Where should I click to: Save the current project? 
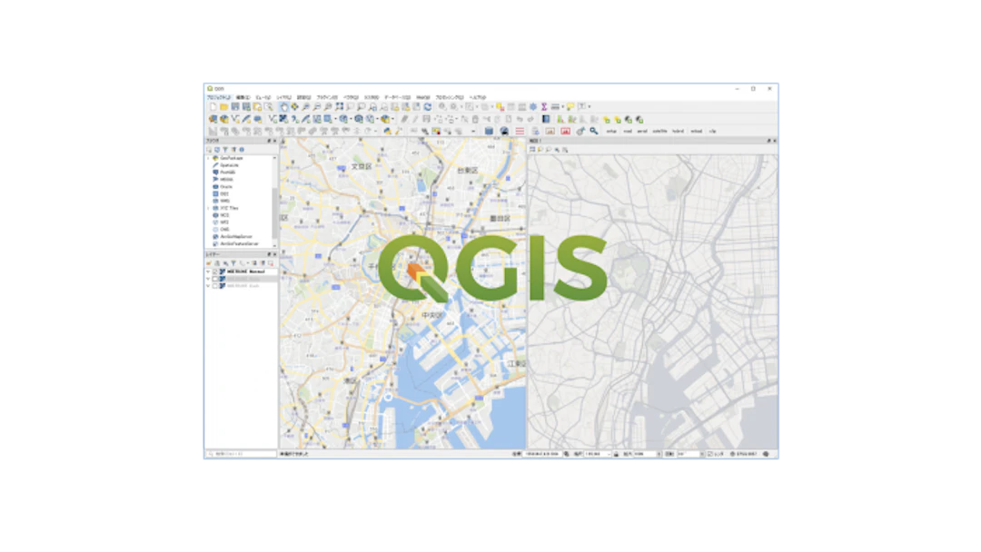coord(234,107)
